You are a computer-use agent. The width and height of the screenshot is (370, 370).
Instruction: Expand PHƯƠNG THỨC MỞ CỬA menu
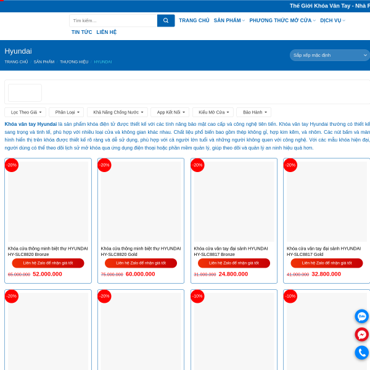(x=282, y=20)
